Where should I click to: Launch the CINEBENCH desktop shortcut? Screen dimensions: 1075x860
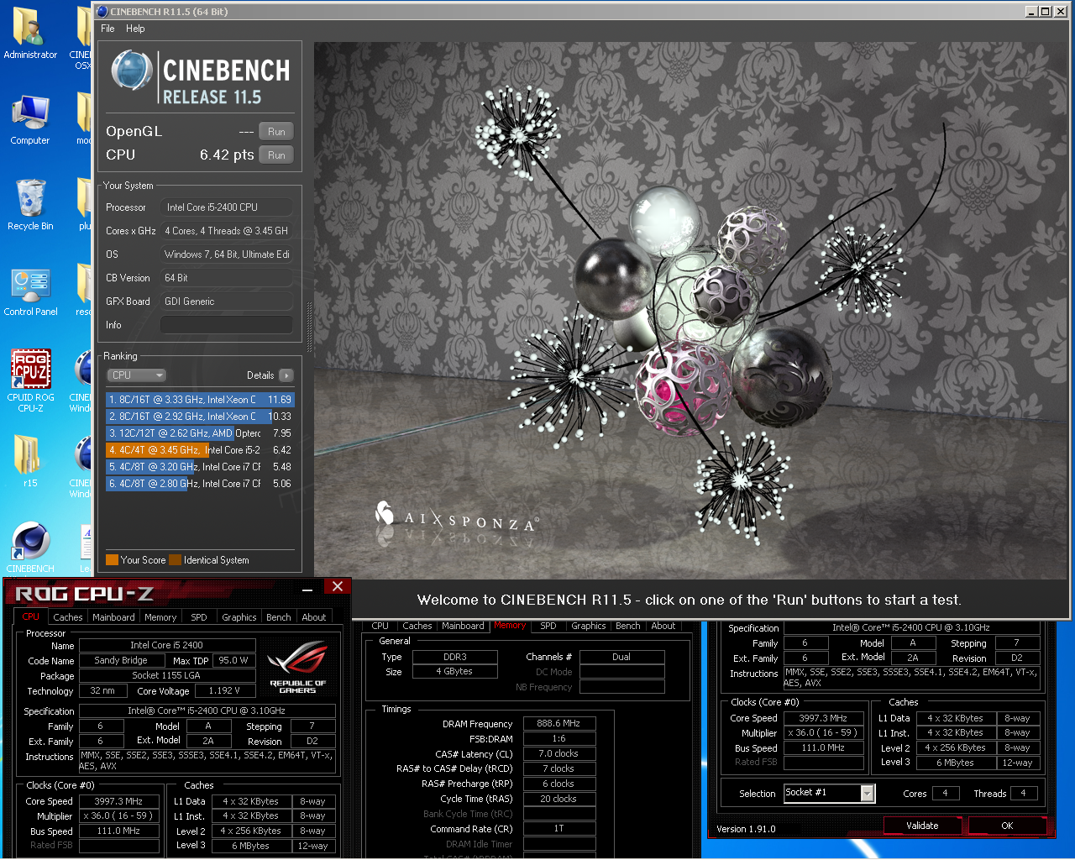30,548
